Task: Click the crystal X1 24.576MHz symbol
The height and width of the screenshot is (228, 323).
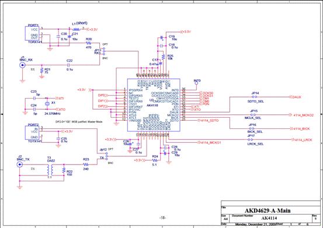Action: point(47,104)
